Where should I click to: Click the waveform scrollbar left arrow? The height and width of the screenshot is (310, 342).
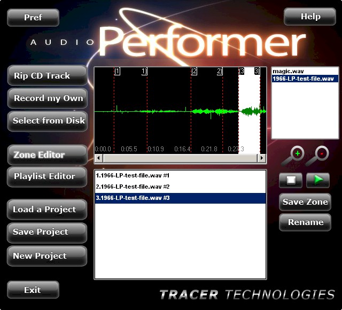point(98,158)
